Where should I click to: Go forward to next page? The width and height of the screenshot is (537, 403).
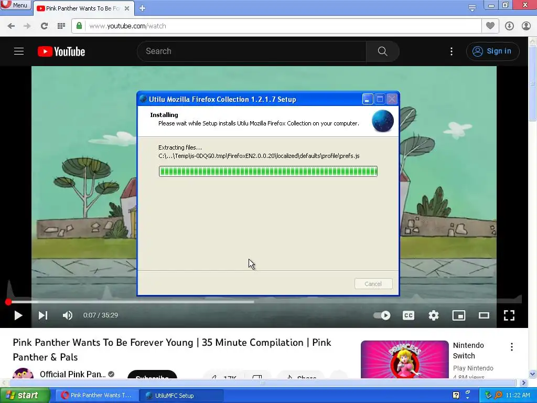pos(27,26)
